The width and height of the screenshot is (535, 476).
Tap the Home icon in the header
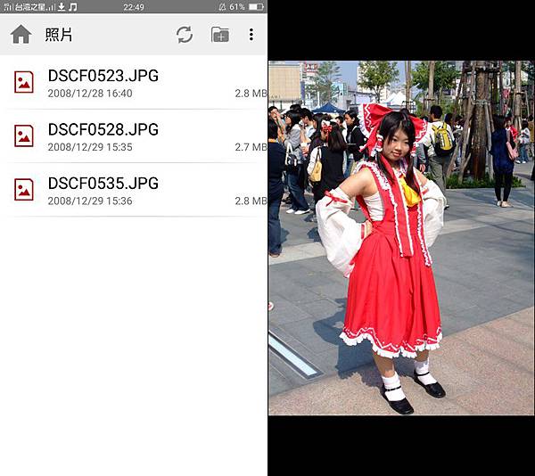21,35
